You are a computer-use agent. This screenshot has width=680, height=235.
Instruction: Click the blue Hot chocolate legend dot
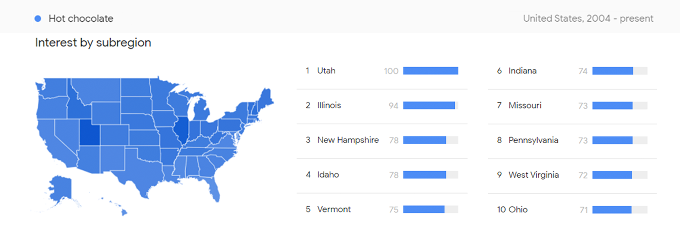point(38,19)
